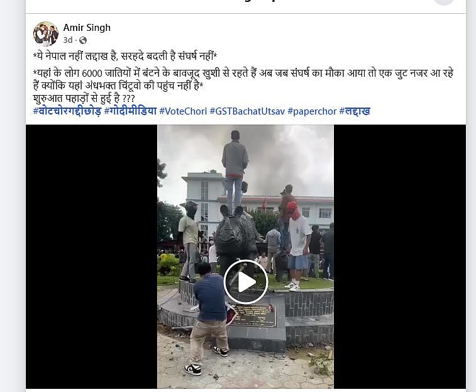Image resolution: width=476 pixels, height=392 pixels.
Task: Open the #GSTBachatUtsav hashtag
Action: [247, 111]
